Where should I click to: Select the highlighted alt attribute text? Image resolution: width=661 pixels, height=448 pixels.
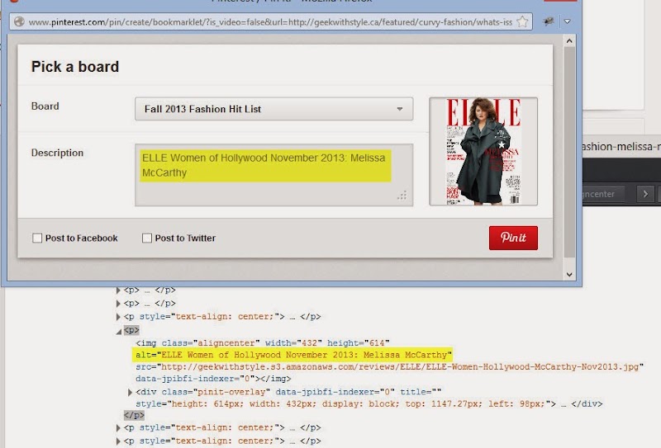(293, 355)
